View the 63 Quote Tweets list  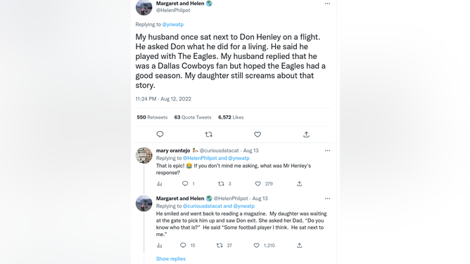tap(193, 117)
